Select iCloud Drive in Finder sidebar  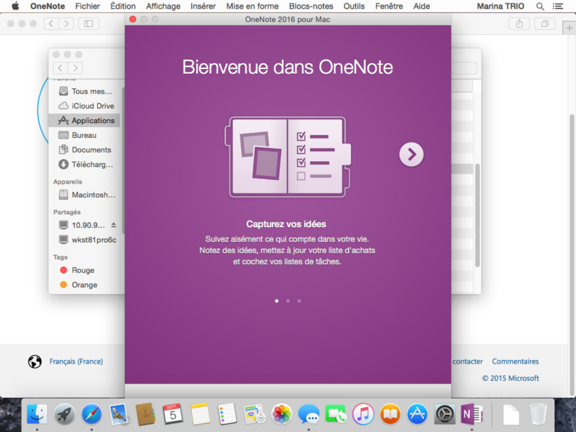85,106
